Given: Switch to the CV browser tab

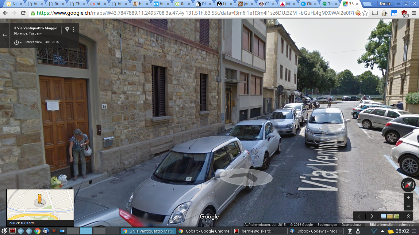Looking at the screenshot, I should point(96,4).
